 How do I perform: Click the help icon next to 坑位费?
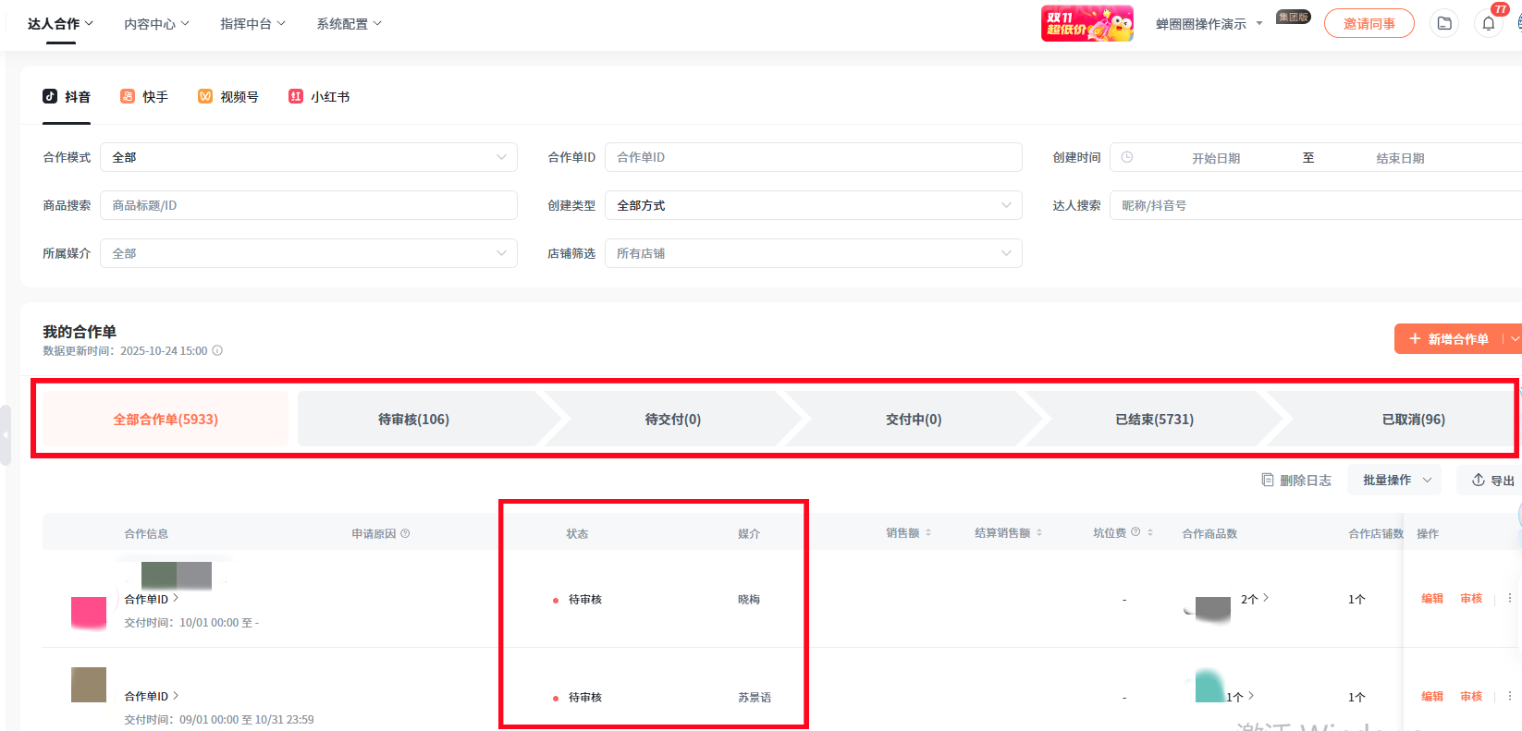coord(1135,532)
